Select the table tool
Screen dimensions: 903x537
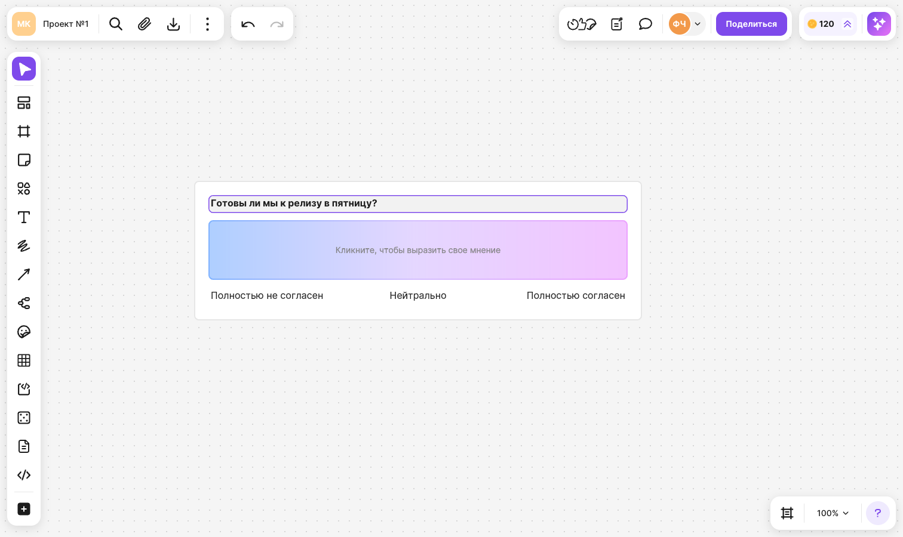coord(24,360)
